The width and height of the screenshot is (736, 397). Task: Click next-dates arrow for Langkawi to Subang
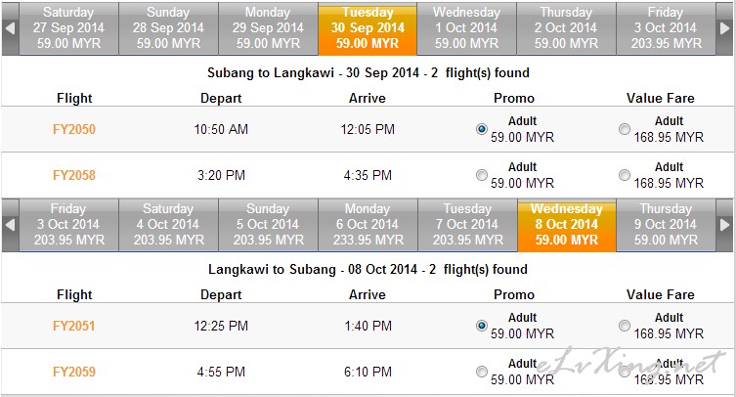pyautogui.click(x=725, y=225)
